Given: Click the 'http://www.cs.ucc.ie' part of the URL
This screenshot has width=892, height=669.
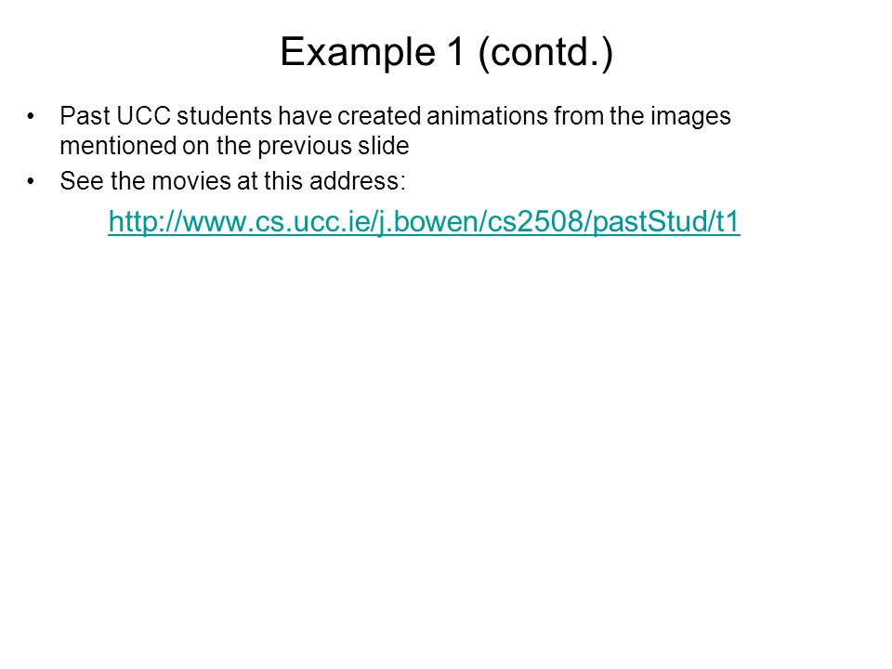Looking at the screenshot, I should 240,221.
